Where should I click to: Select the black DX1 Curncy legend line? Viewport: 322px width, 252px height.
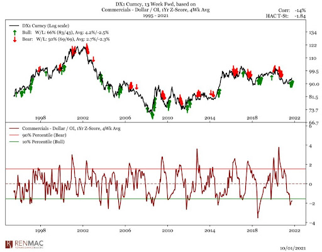(14, 26)
